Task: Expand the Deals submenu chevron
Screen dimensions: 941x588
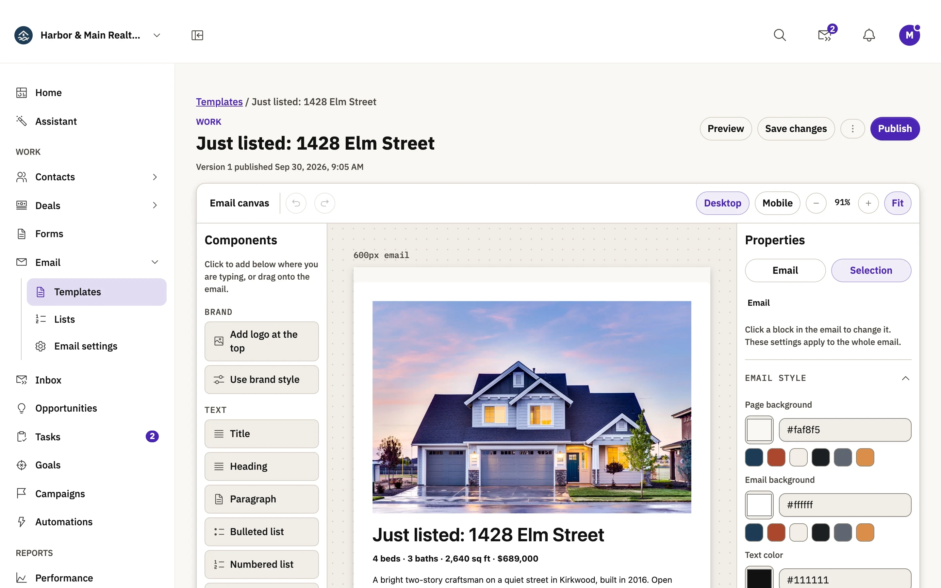Action: [x=155, y=205]
